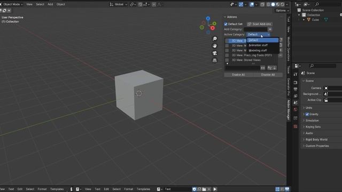Viewport: 342px width, 192px height.
Task: Open the View Layer properties tab
Action: click(296, 96)
